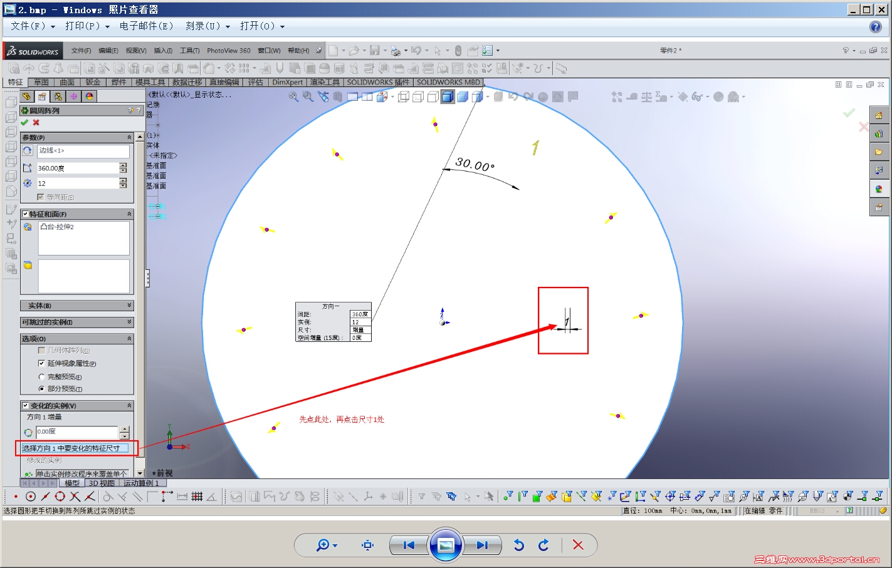The image size is (892, 568).
Task: Go to next photo in viewer
Action: pos(482,545)
